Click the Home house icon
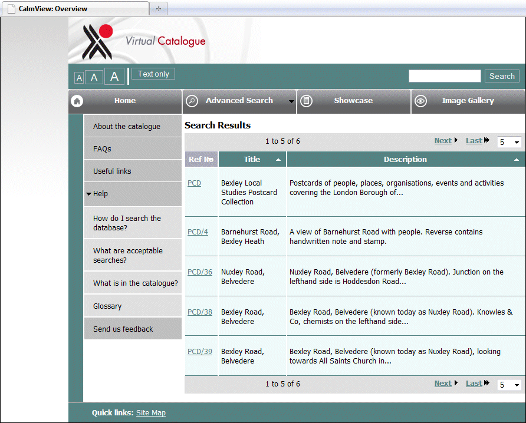 point(77,101)
